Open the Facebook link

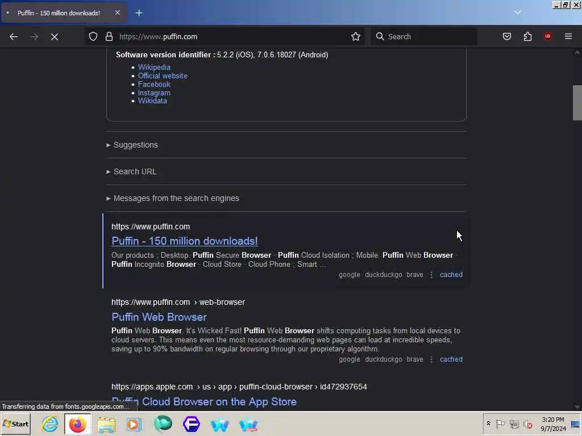[154, 84]
